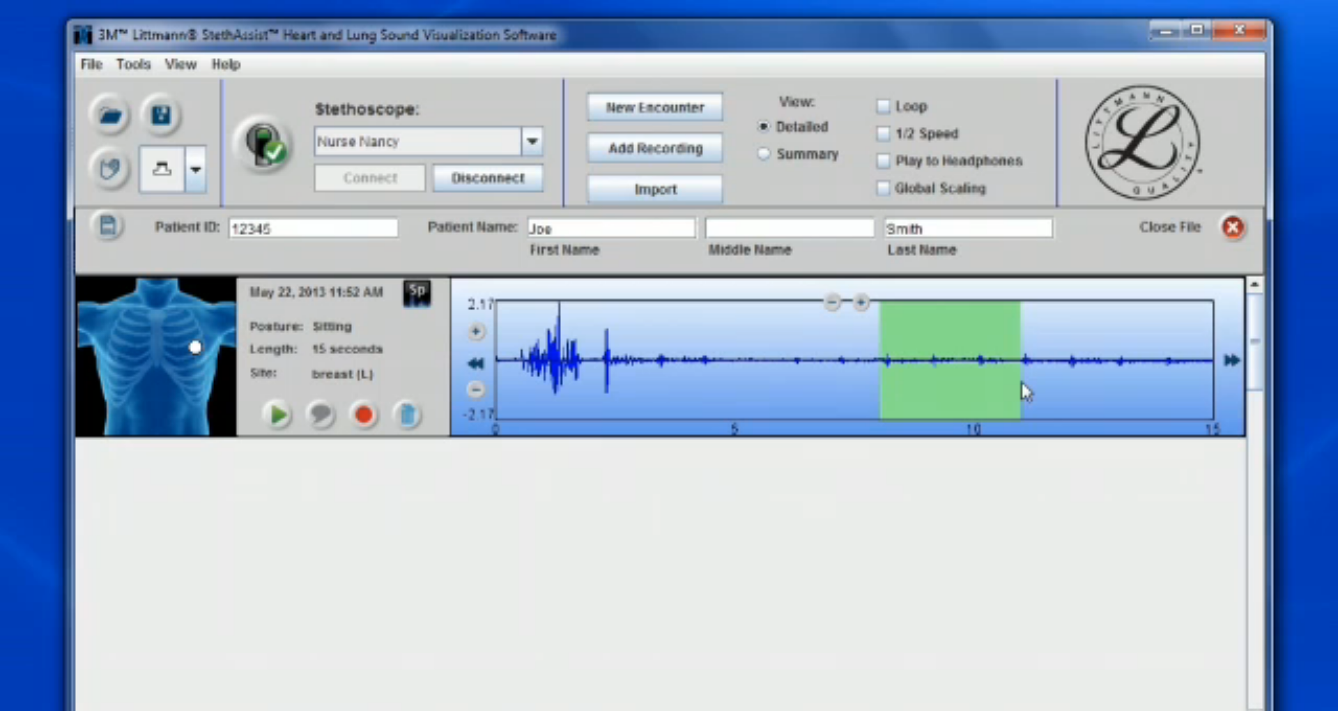Close the file with red X icon

pos(1233,227)
